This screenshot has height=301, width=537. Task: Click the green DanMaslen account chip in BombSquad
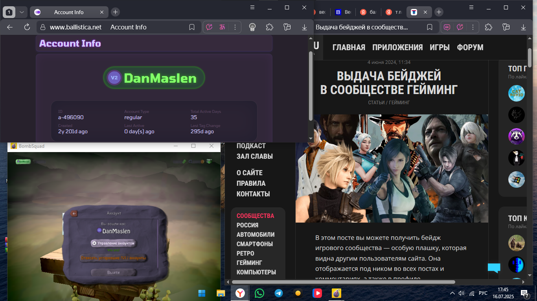point(23,161)
